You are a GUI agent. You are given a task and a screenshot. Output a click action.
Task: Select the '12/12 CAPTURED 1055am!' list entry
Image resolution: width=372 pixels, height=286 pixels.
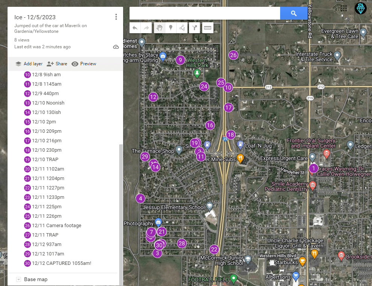click(61, 263)
